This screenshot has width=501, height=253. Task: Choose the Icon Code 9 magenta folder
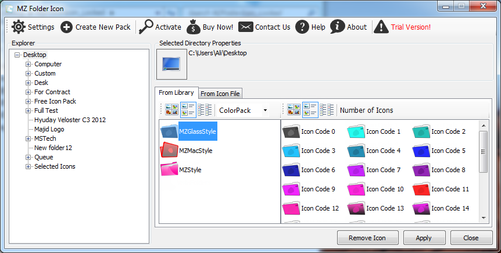point(291,189)
